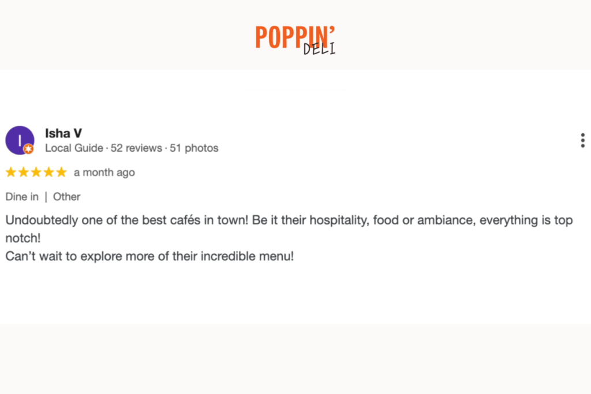Viewport: 591px width, 394px height.
Task: Click the Other meal type tag
Action: point(67,197)
